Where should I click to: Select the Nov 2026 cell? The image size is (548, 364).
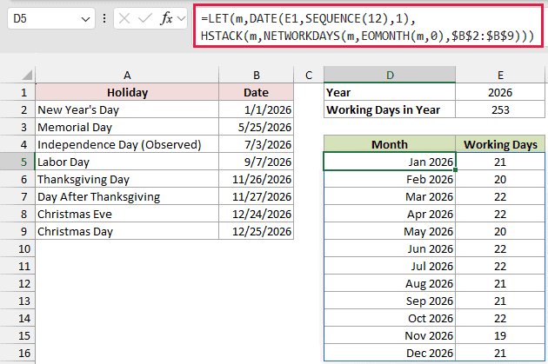[x=390, y=335]
